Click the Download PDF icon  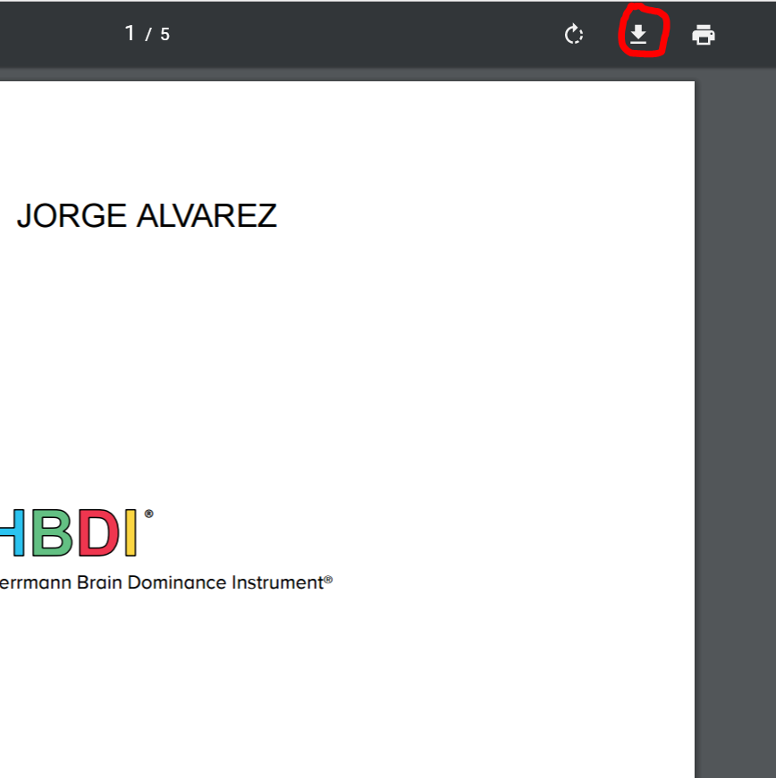point(638,35)
